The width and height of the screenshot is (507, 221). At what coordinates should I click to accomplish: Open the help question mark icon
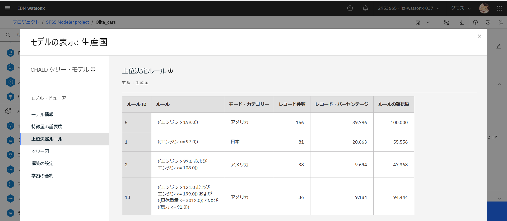[350, 8]
